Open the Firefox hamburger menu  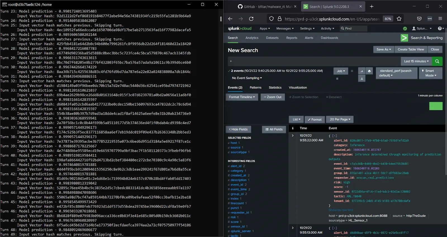[x=440, y=19]
